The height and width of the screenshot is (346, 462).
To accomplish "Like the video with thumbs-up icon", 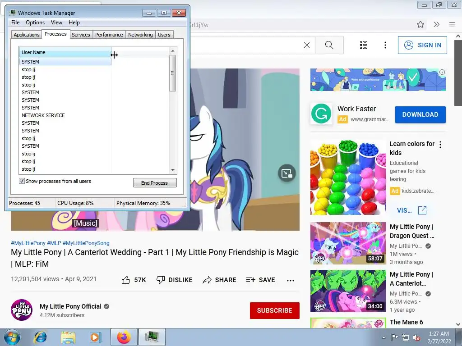I will coord(126,280).
